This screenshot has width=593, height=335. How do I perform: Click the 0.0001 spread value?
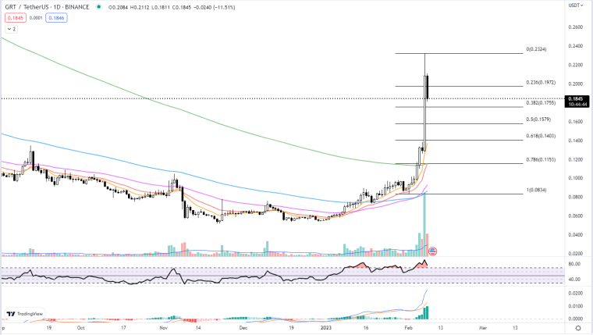(36, 18)
